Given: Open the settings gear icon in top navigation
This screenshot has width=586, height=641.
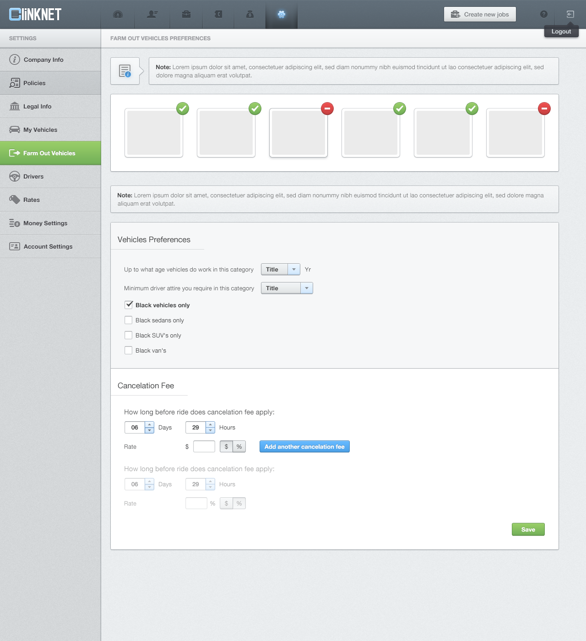Looking at the screenshot, I should click(282, 14).
